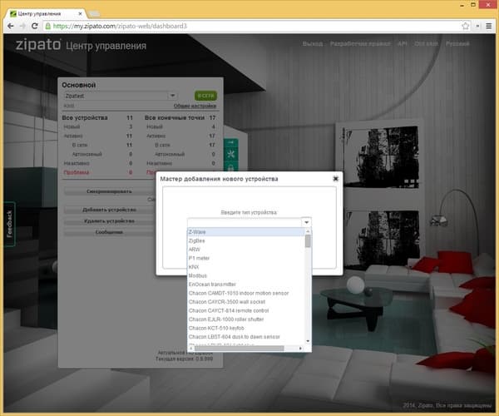499x416 pixels.
Task: Reload the page with the refresh icon
Action: coord(35,26)
